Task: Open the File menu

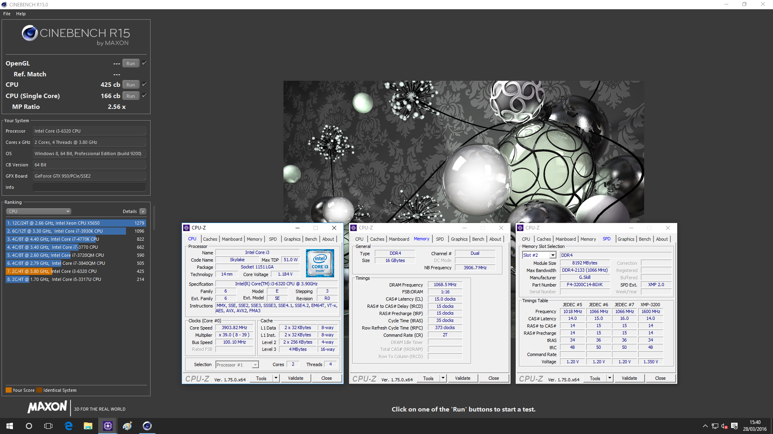Action: [7, 14]
